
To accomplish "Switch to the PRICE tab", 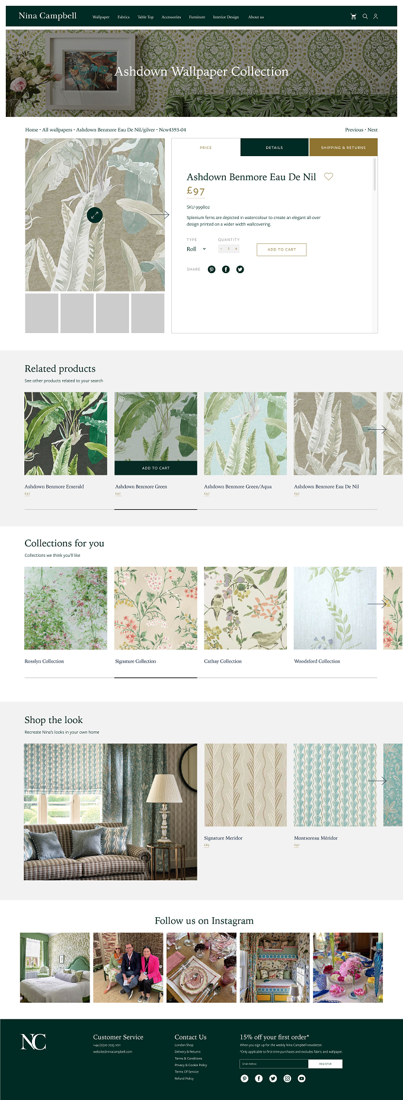I will tap(206, 147).
